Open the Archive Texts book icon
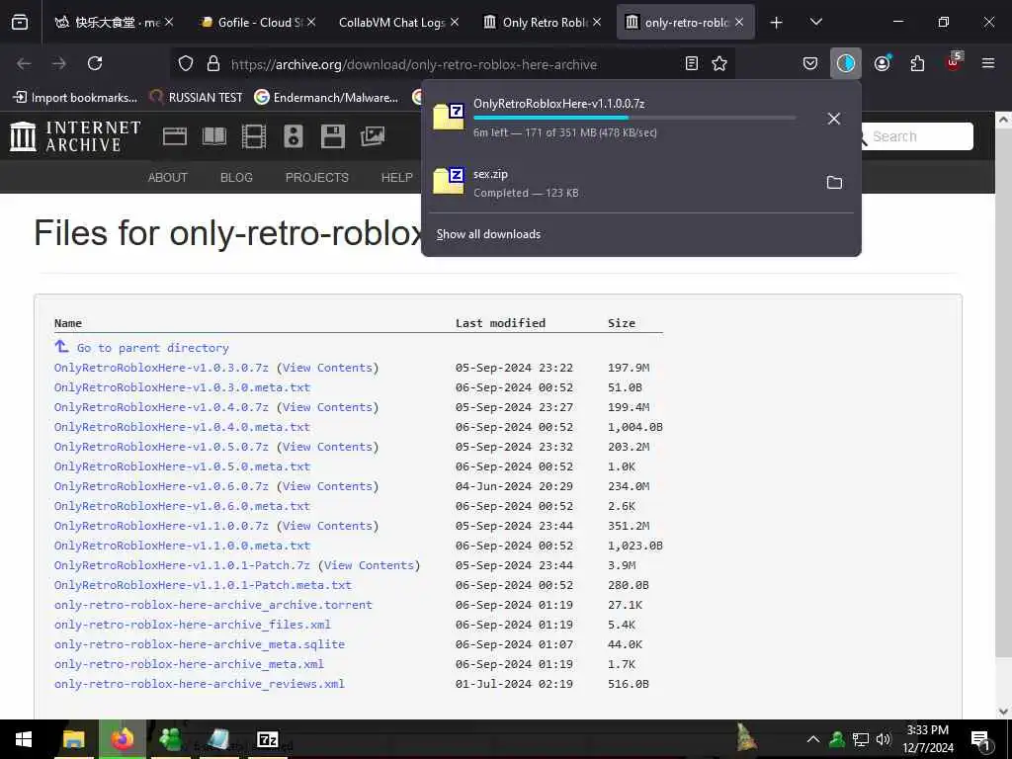 coord(214,136)
